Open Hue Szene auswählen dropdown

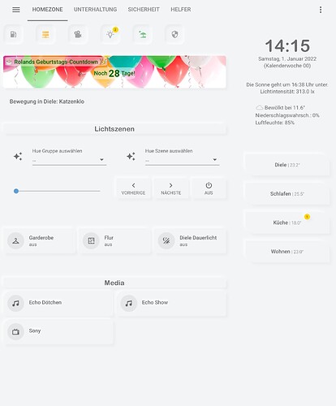point(182,157)
